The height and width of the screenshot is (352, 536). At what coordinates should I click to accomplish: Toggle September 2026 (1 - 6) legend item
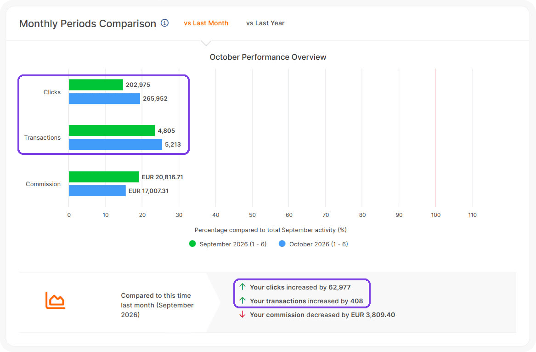228,244
